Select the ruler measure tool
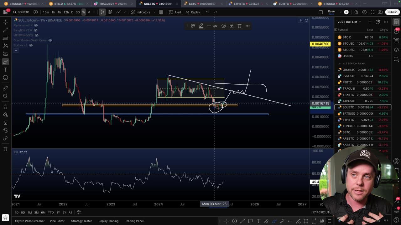The height and width of the screenshot is (225, 401). pos(5,88)
